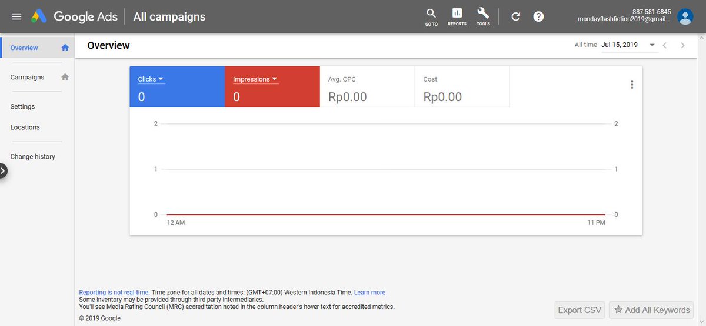Screen dimensions: 706x326
Task: Click the 'Reporting is not real-time' link
Action: [x=114, y=292]
